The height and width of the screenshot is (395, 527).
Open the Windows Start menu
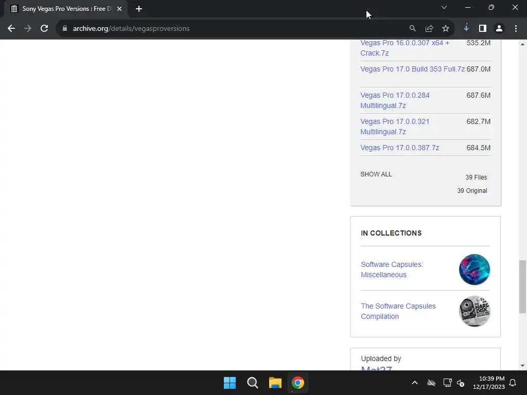tap(230, 383)
